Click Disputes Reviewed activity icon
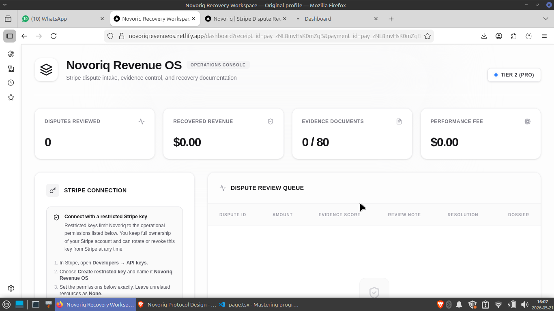 (x=141, y=121)
